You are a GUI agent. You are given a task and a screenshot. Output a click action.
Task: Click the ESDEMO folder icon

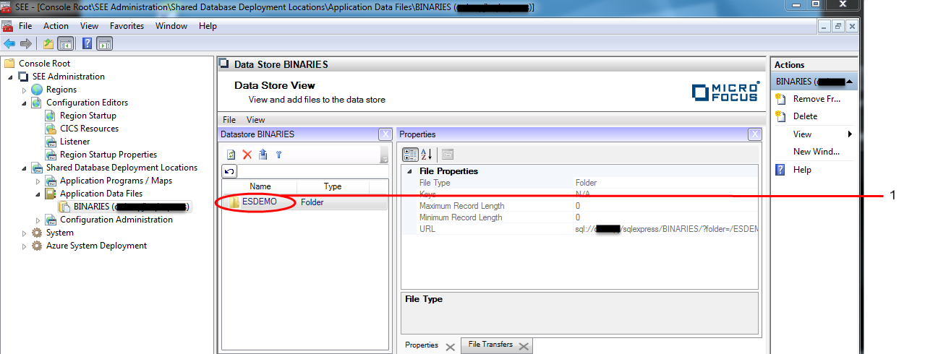[x=234, y=202]
